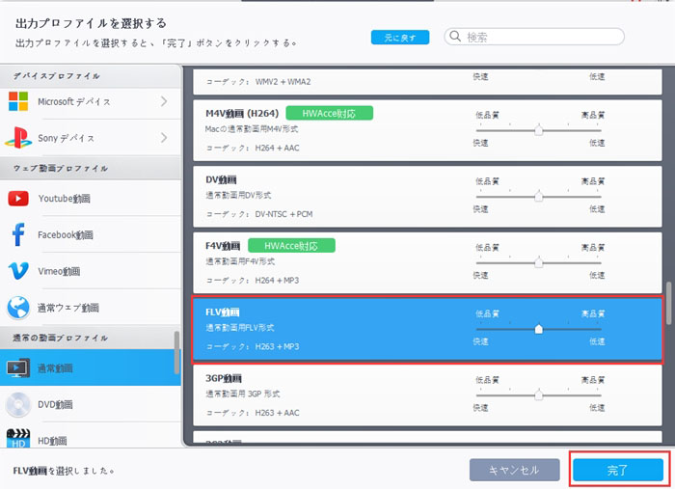
Task: Expand the Microsoft デバイス submenu arrow
Action: [164, 101]
